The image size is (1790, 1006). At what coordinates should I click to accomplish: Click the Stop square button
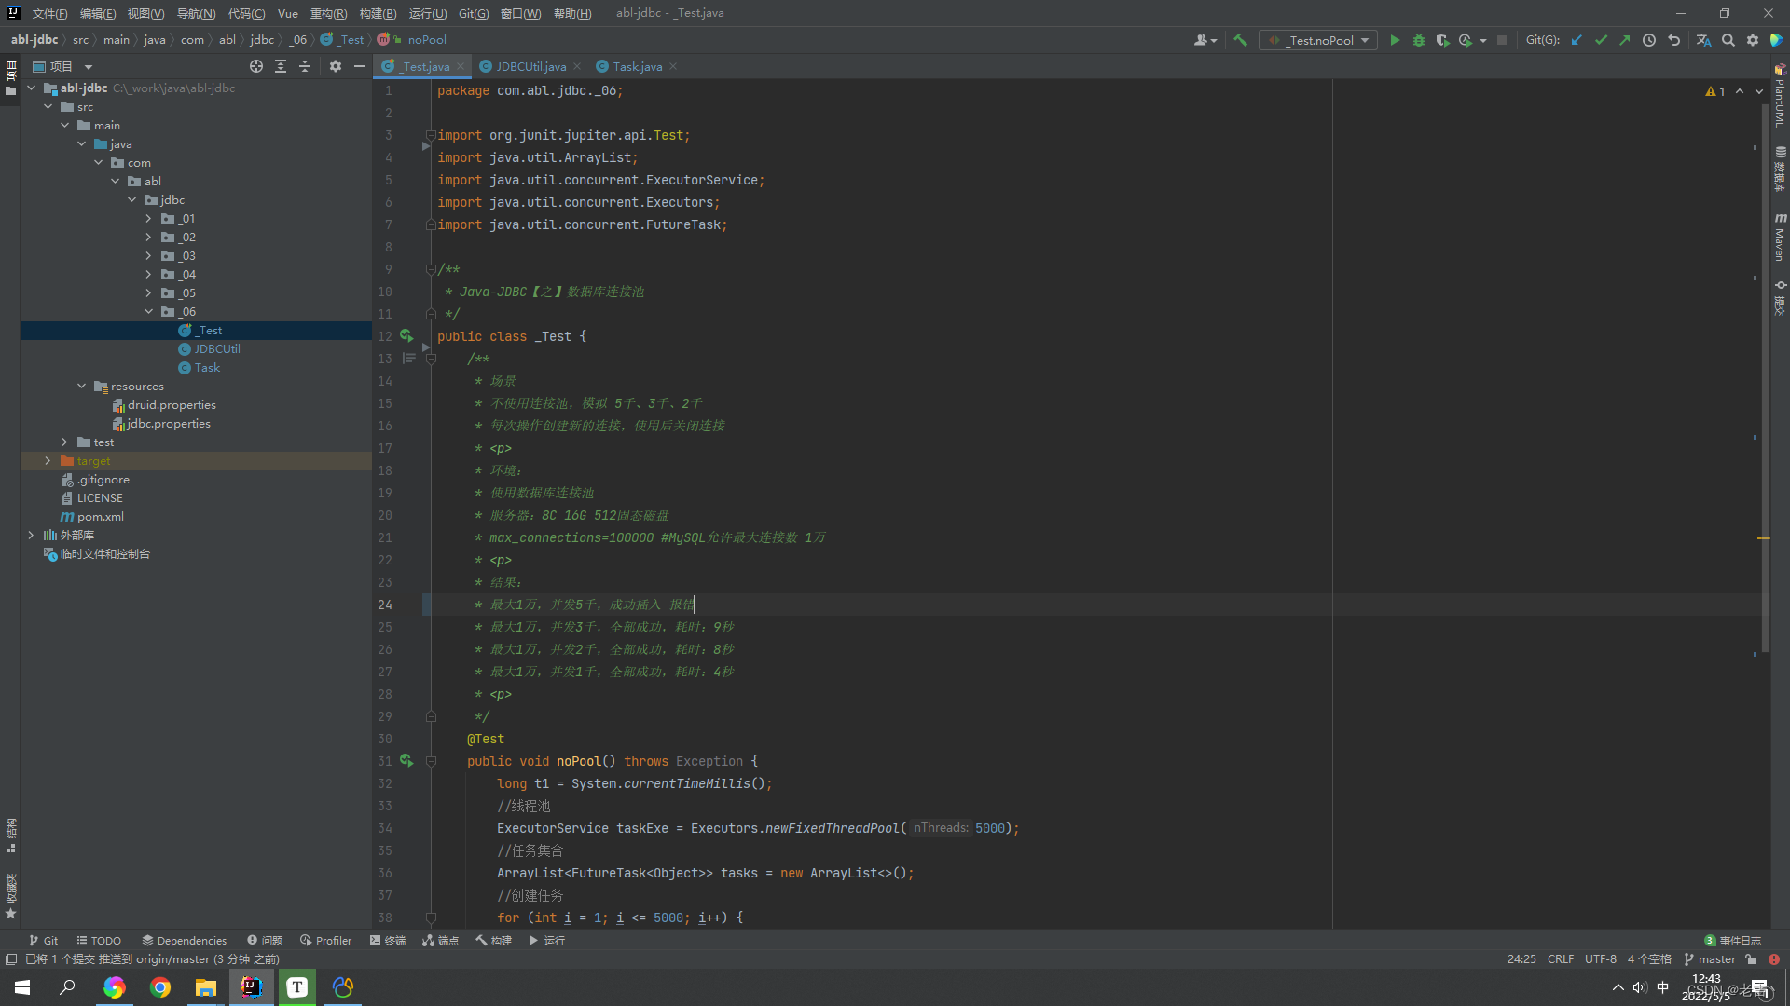[1502, 40]
